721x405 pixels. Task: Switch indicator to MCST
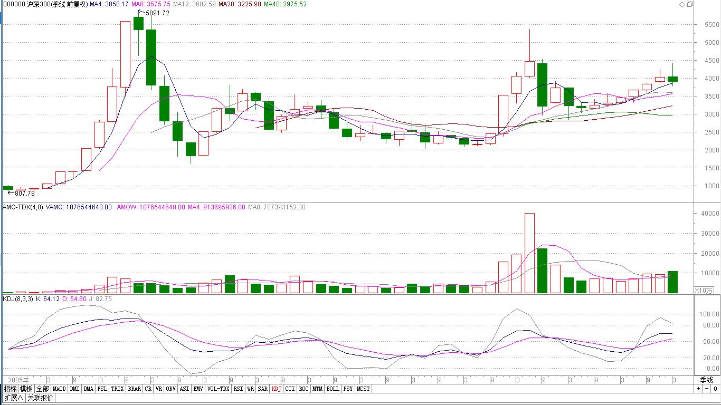coord(363,389)
